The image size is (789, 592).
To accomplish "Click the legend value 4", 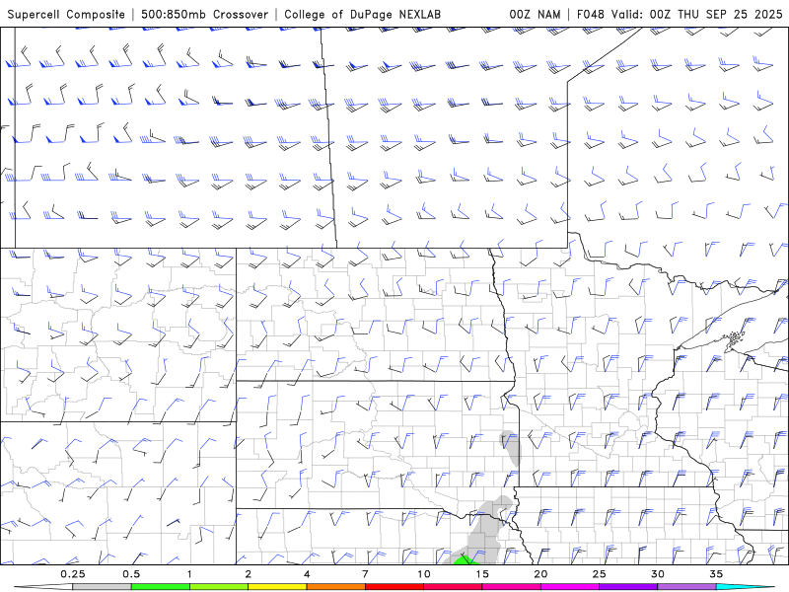I will pos(307,574).
